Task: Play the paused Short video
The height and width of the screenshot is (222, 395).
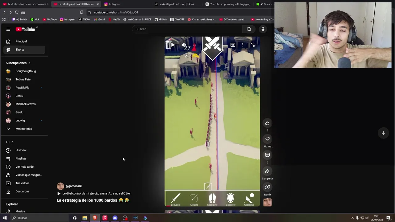Action: (x=172, y=45)
